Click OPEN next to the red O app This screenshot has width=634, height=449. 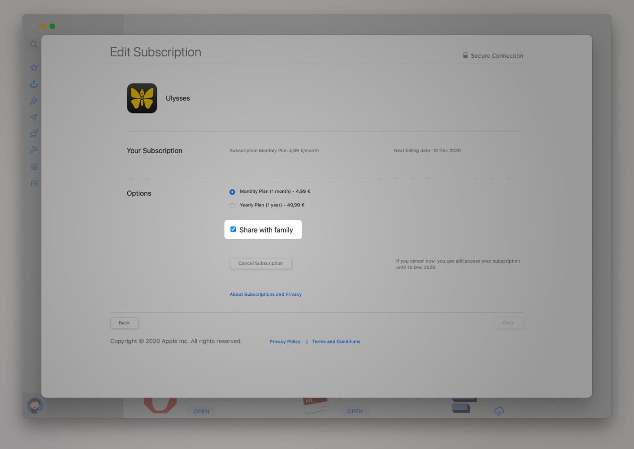[x=201, y=411]
